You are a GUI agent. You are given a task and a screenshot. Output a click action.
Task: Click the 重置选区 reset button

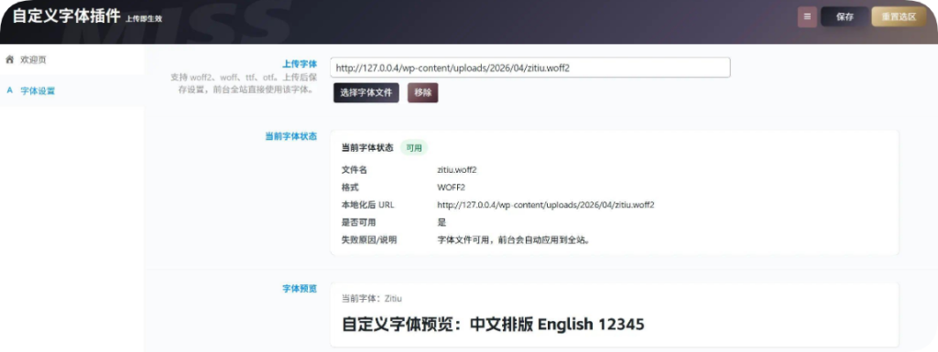899,16
